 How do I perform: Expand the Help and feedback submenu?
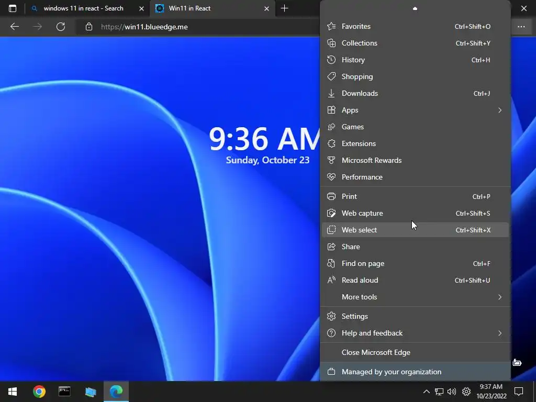[500, 333]
